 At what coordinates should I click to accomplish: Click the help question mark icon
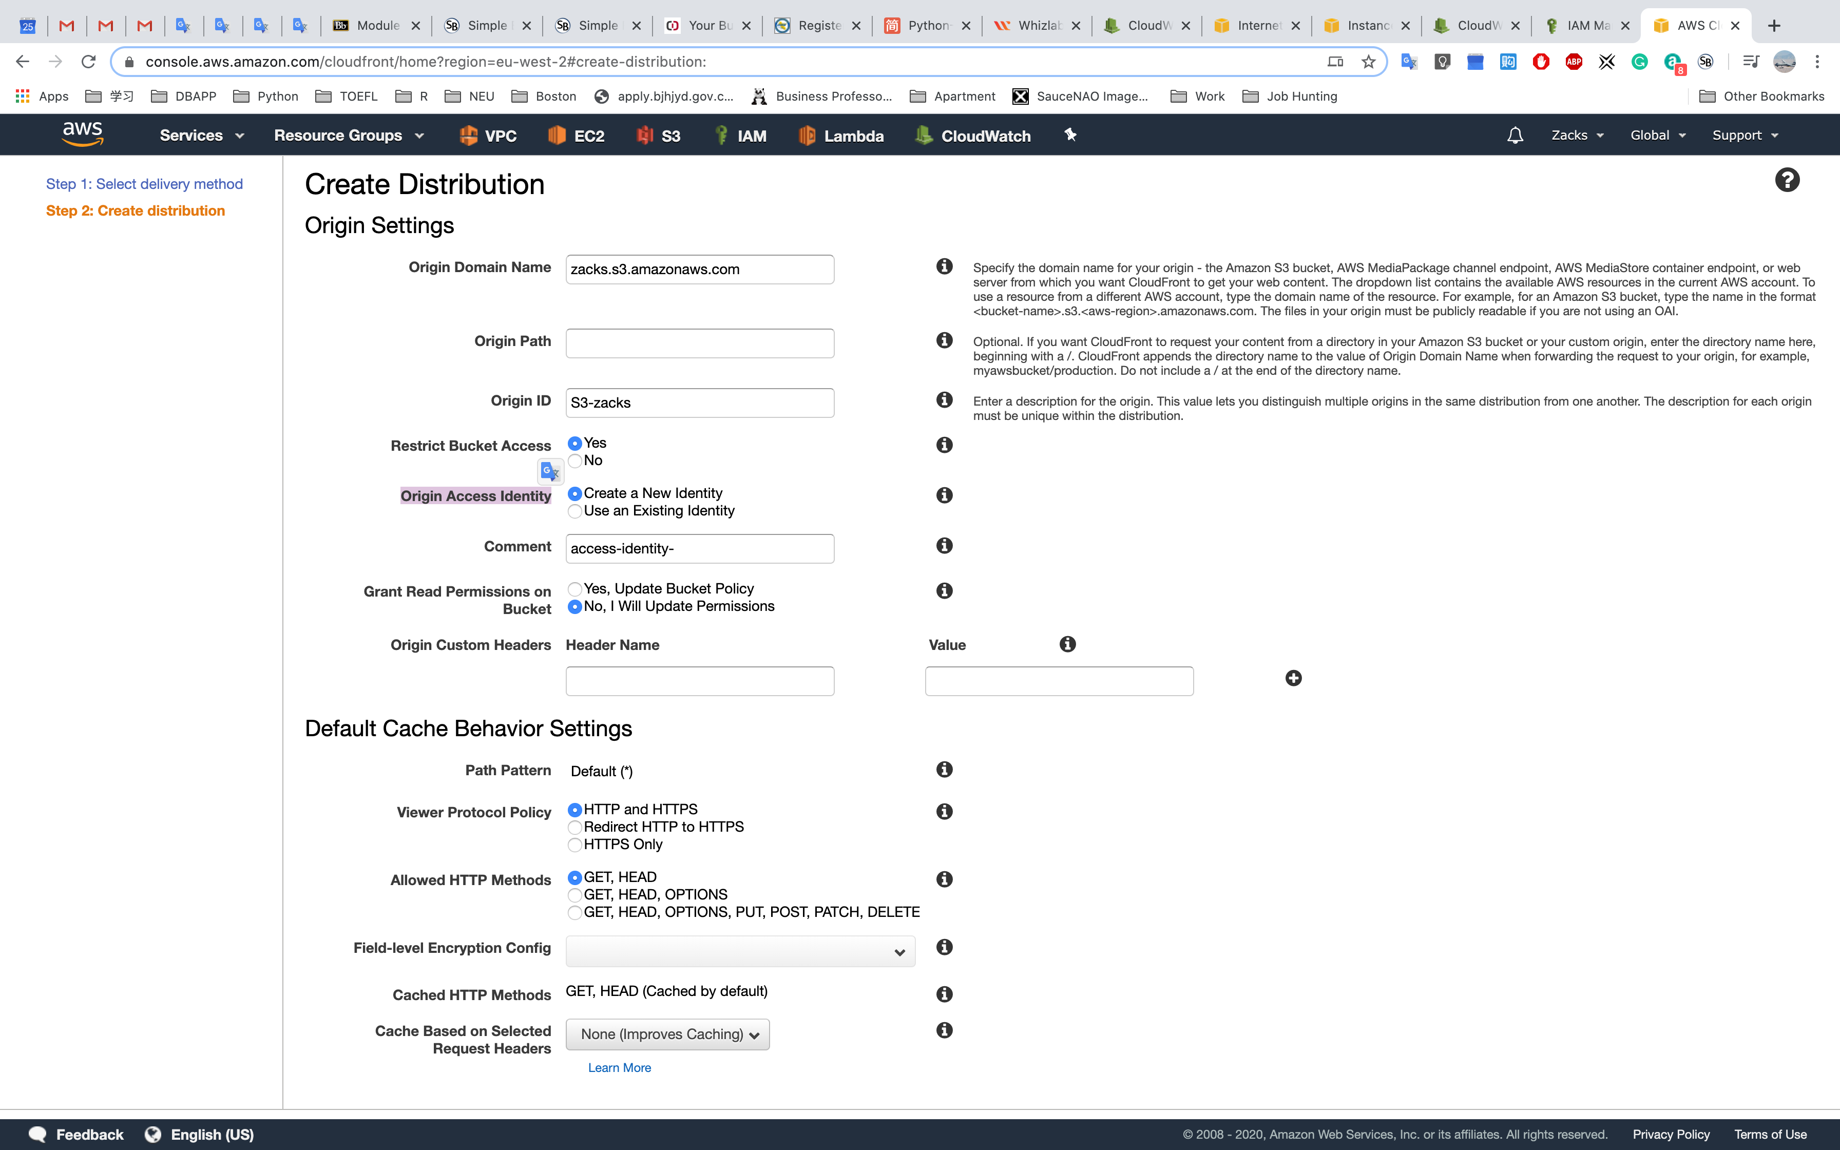point(1787,180)
